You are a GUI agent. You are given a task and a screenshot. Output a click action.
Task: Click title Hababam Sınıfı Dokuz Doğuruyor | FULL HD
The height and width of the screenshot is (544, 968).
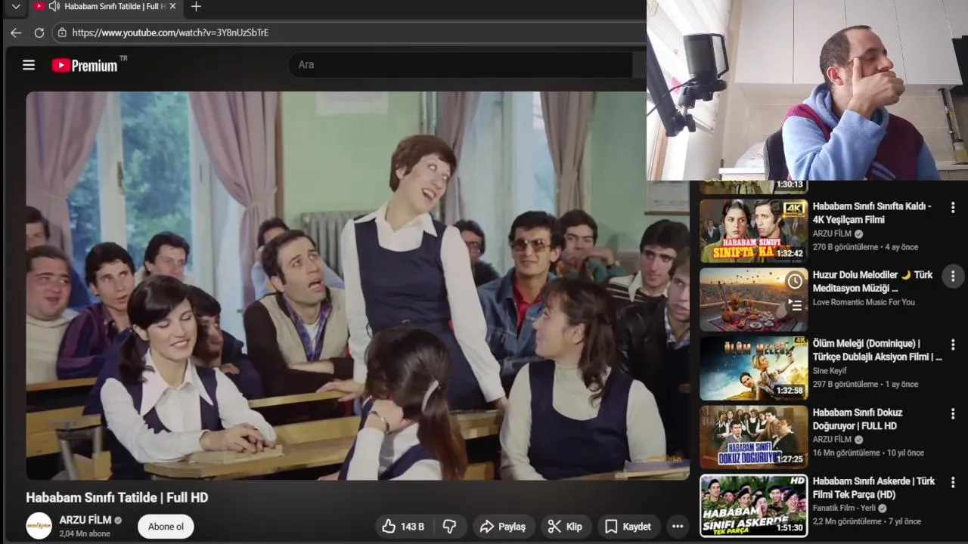(x=858, y=419)
